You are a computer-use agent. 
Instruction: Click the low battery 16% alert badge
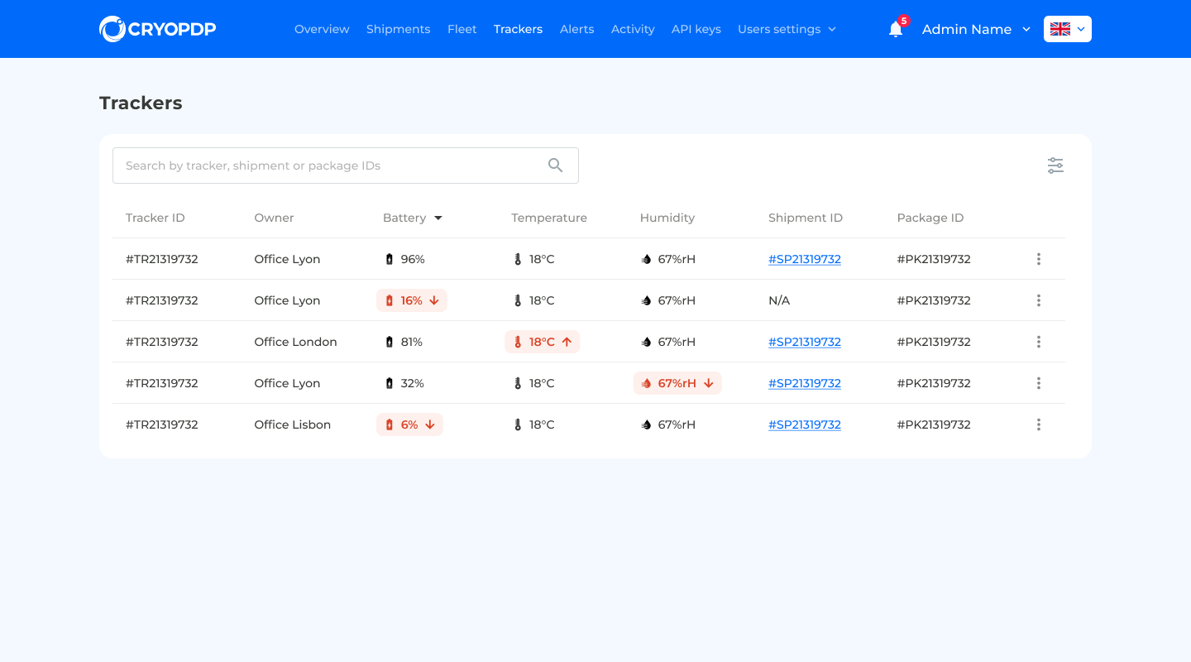[412, 300]
